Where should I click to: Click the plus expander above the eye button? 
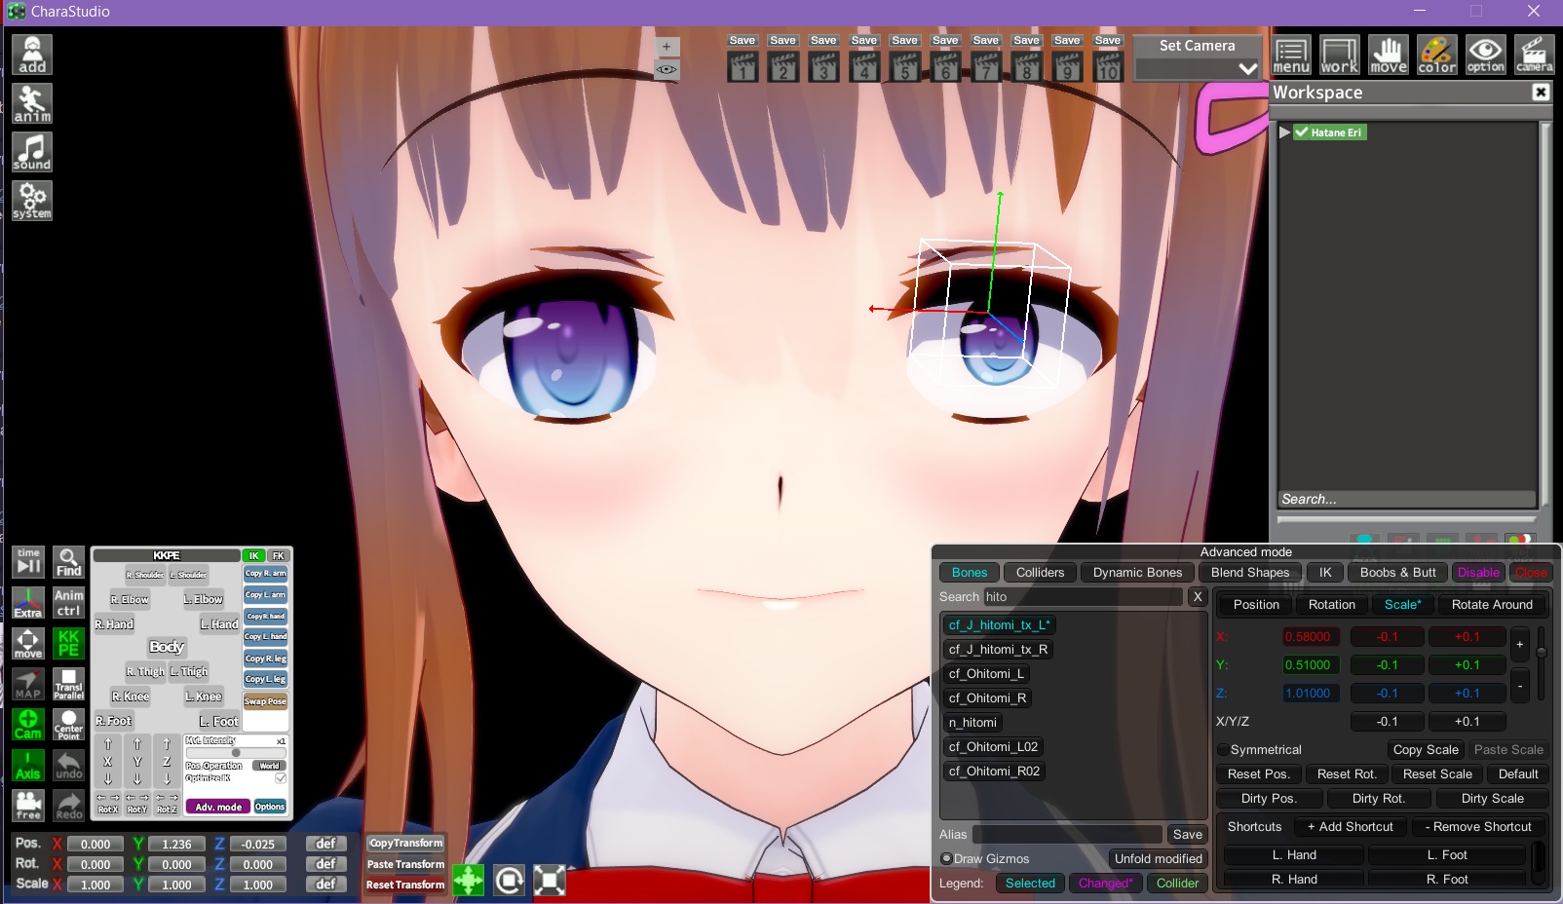[667, 47]
